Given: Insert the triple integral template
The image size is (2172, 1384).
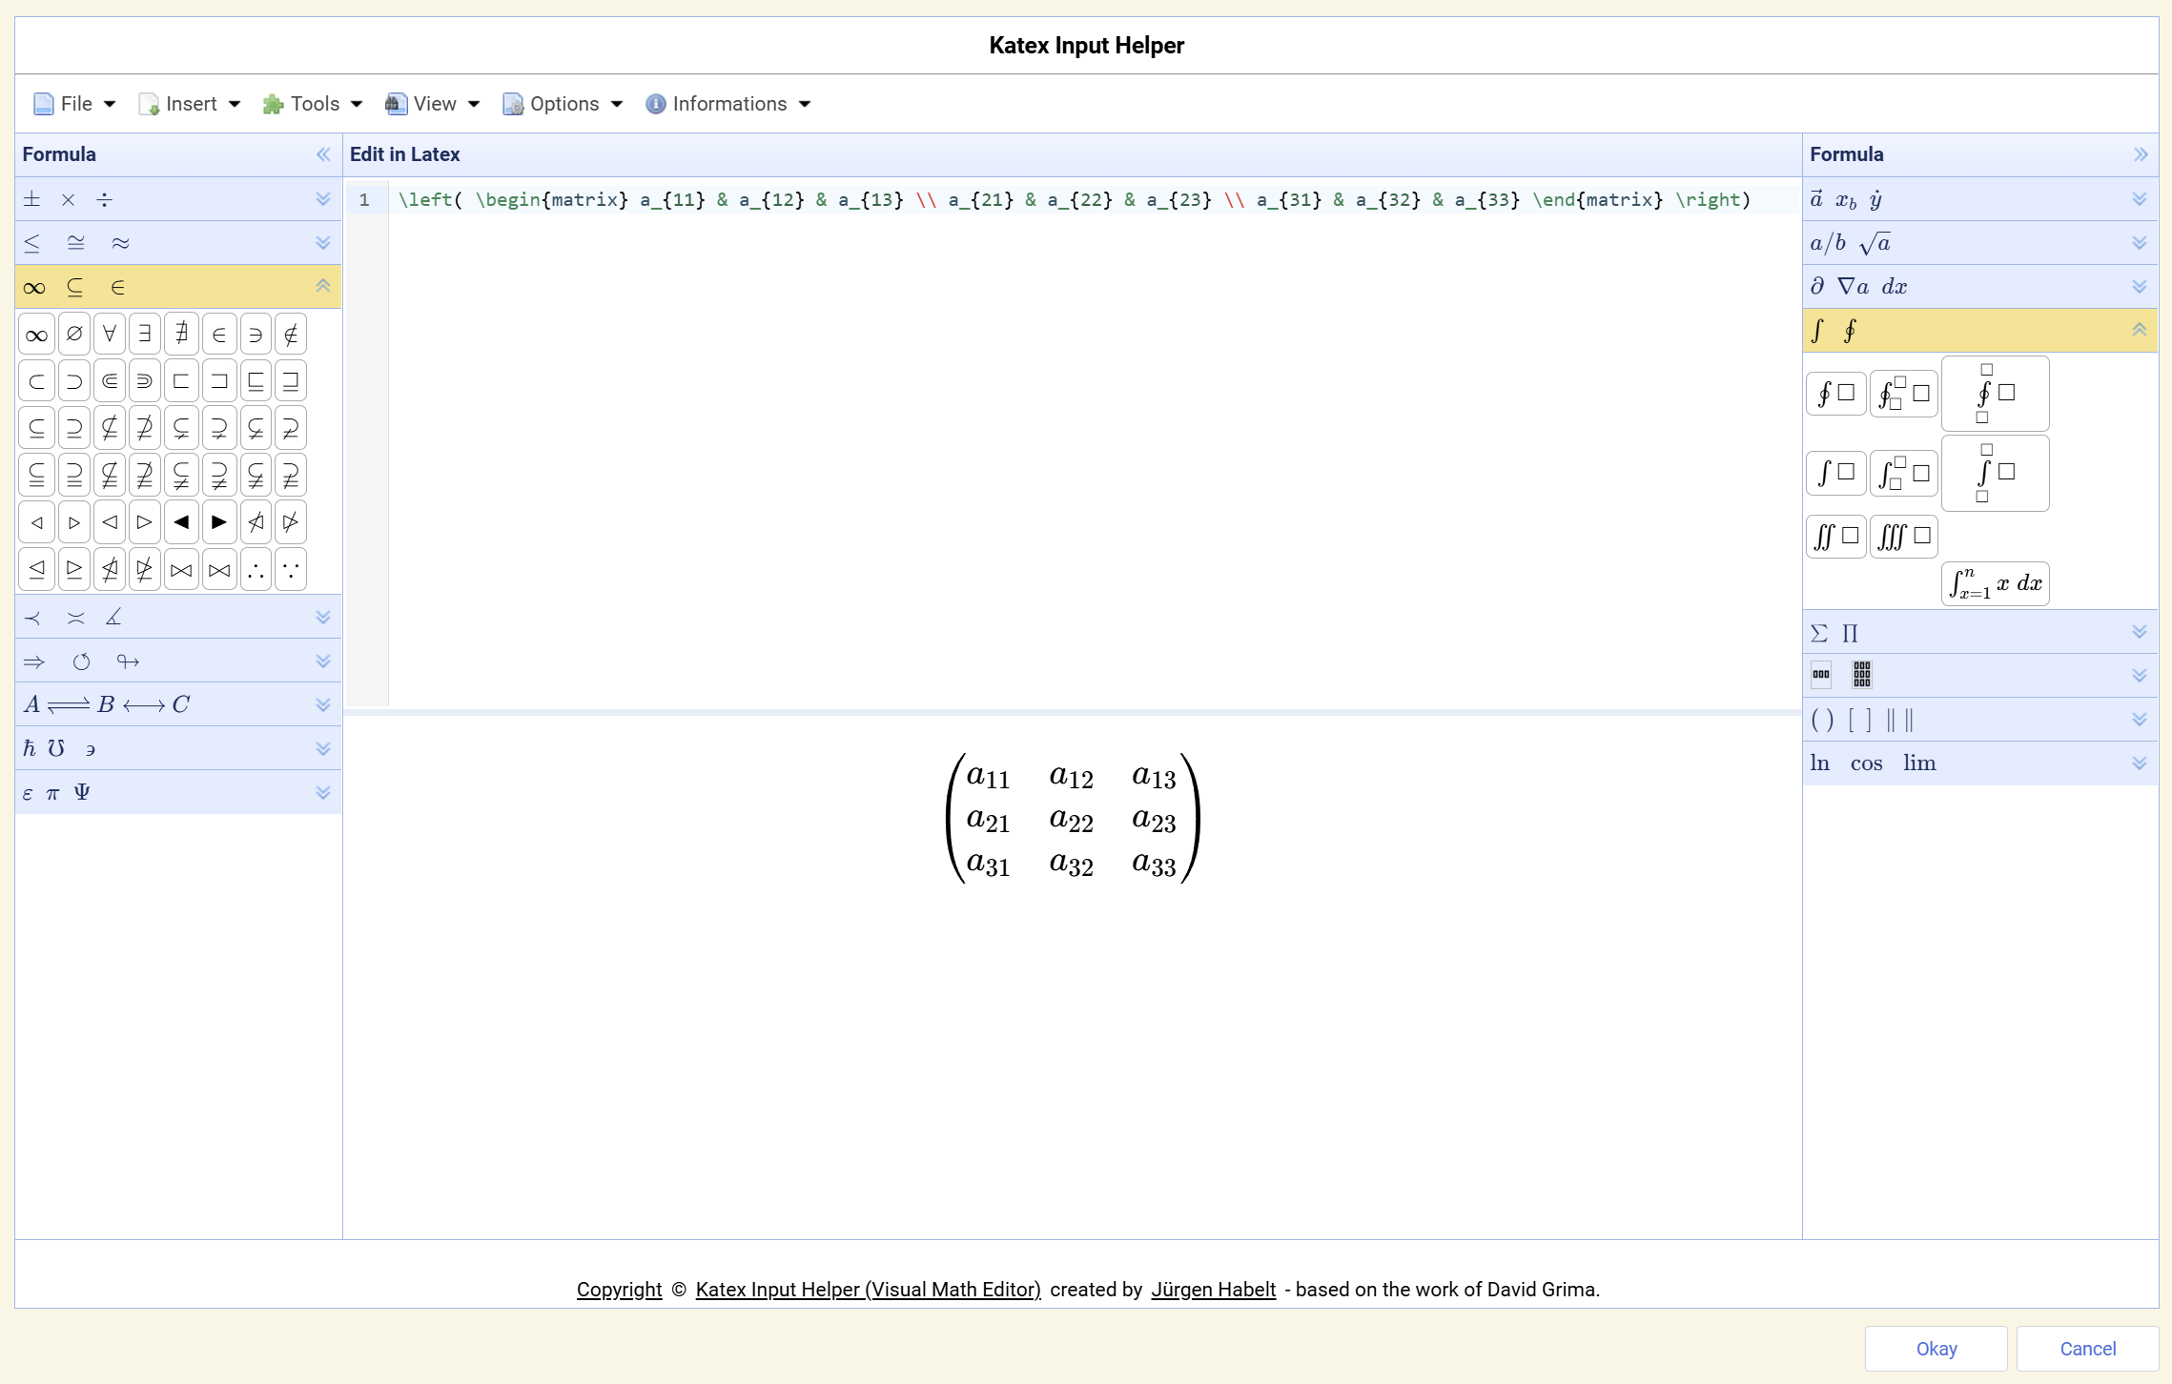Looking at the screenshot, I should point(1903,537).
